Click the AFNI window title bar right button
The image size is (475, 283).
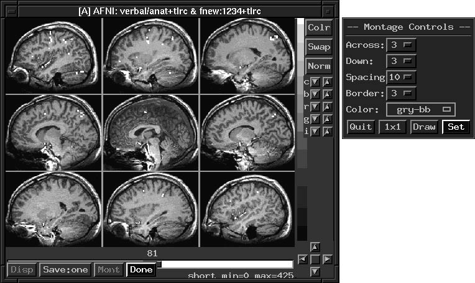(x=328, y=12)
